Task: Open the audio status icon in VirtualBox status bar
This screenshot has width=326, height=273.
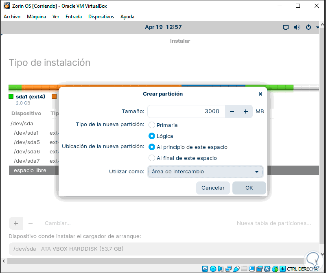Action: (x=221, y=269)
